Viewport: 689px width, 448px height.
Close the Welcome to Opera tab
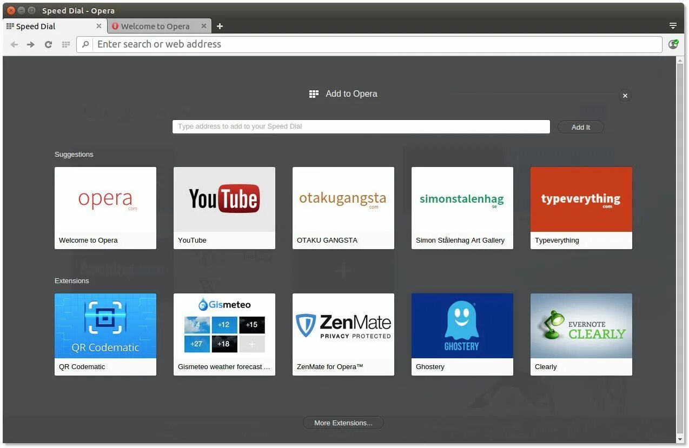click(204, 26)
